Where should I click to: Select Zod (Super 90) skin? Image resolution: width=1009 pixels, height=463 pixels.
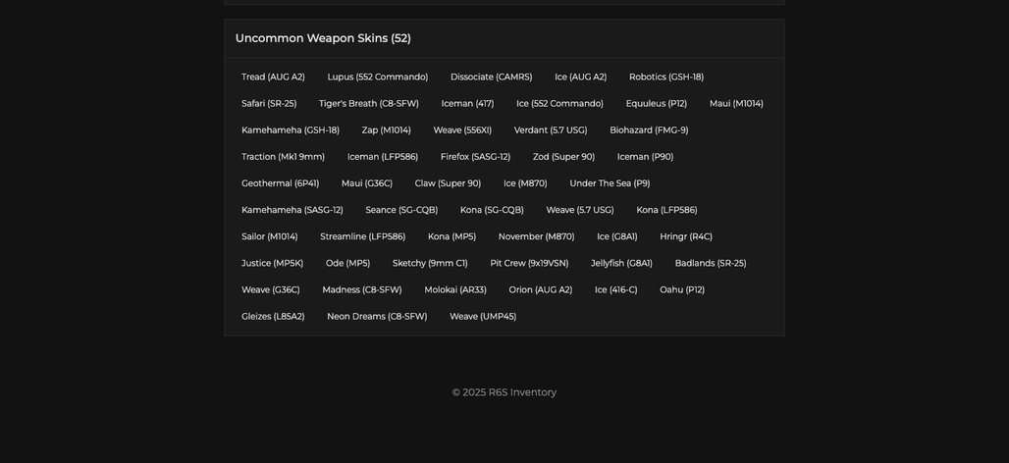coord(563,157)
